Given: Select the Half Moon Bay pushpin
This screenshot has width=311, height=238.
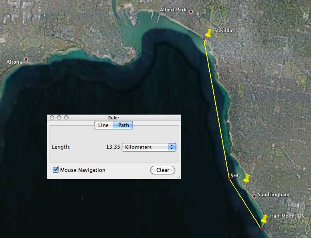Looking at the screenshot, I should pos(264,219).
